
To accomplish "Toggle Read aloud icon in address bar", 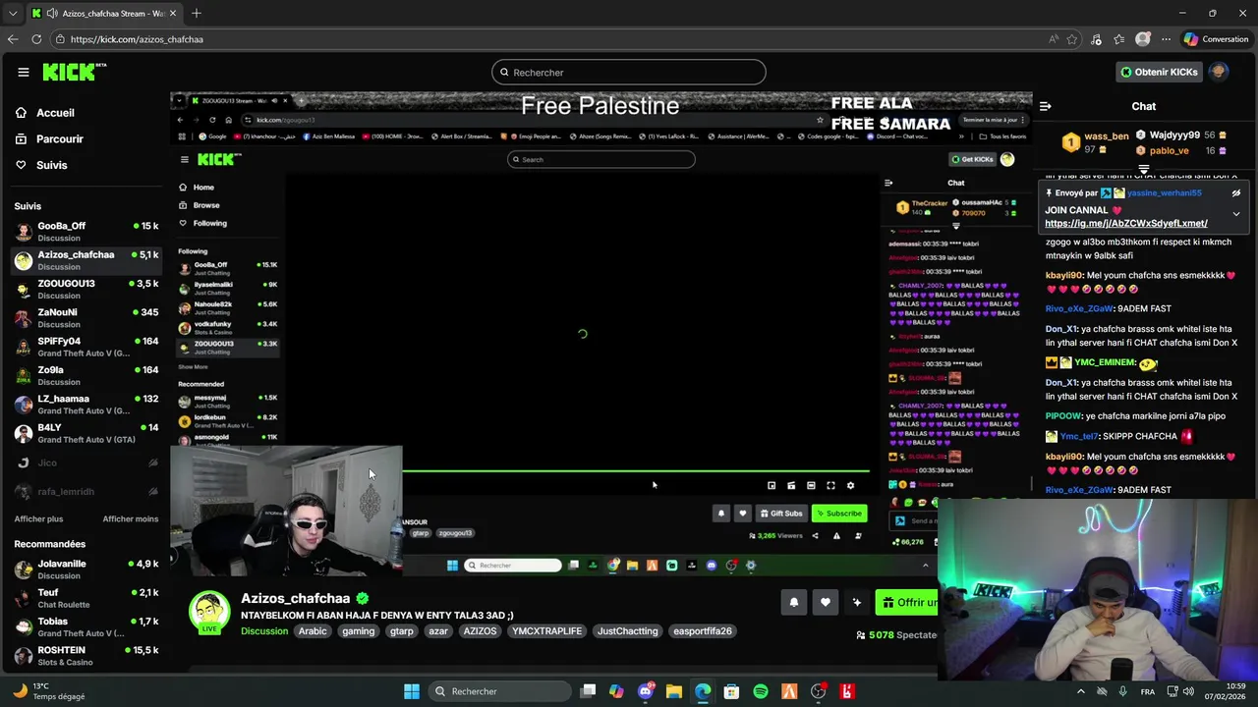I will tap(1054, 39).
